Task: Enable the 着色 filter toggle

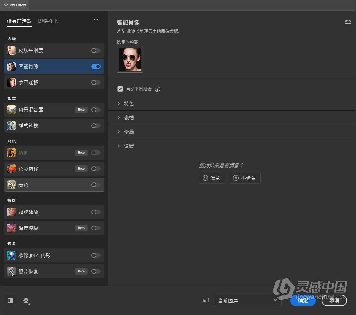Action: (x=95, y=185)
